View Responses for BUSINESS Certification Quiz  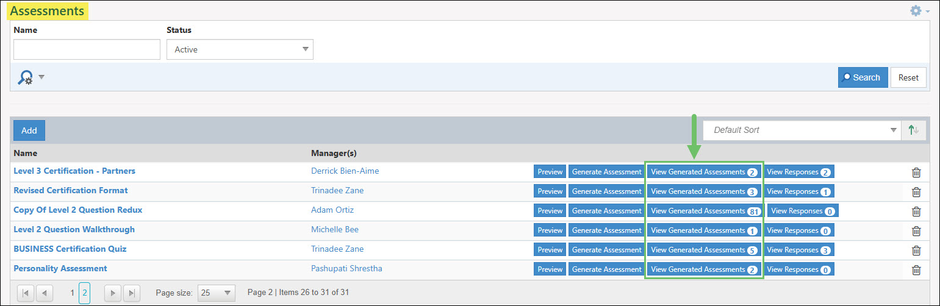[798, 250]
